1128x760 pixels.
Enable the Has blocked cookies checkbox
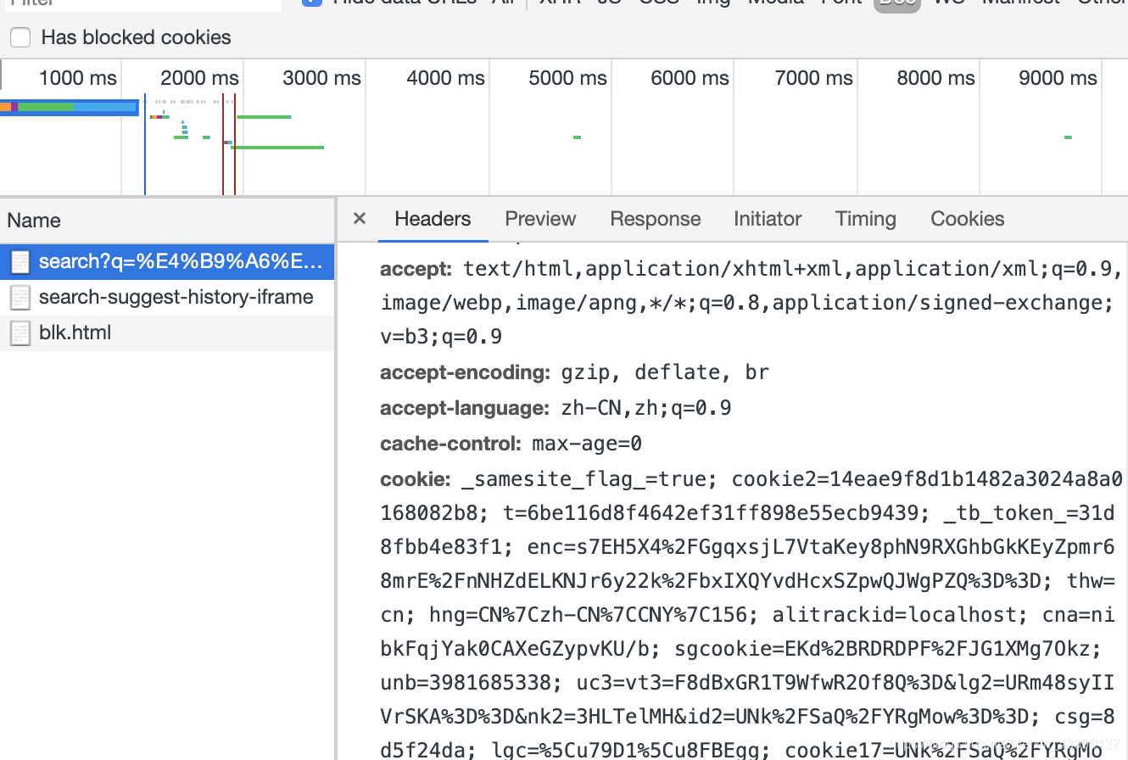(20, 37)
